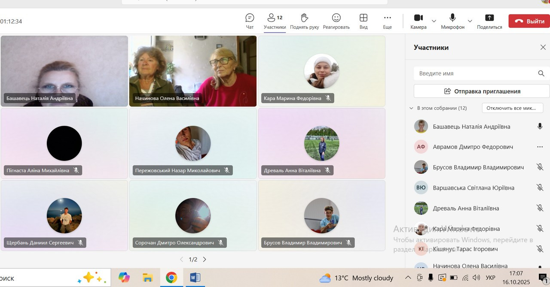Click the Отправка приглашения button
Screen dimensions: 550x287
[482, 91]
